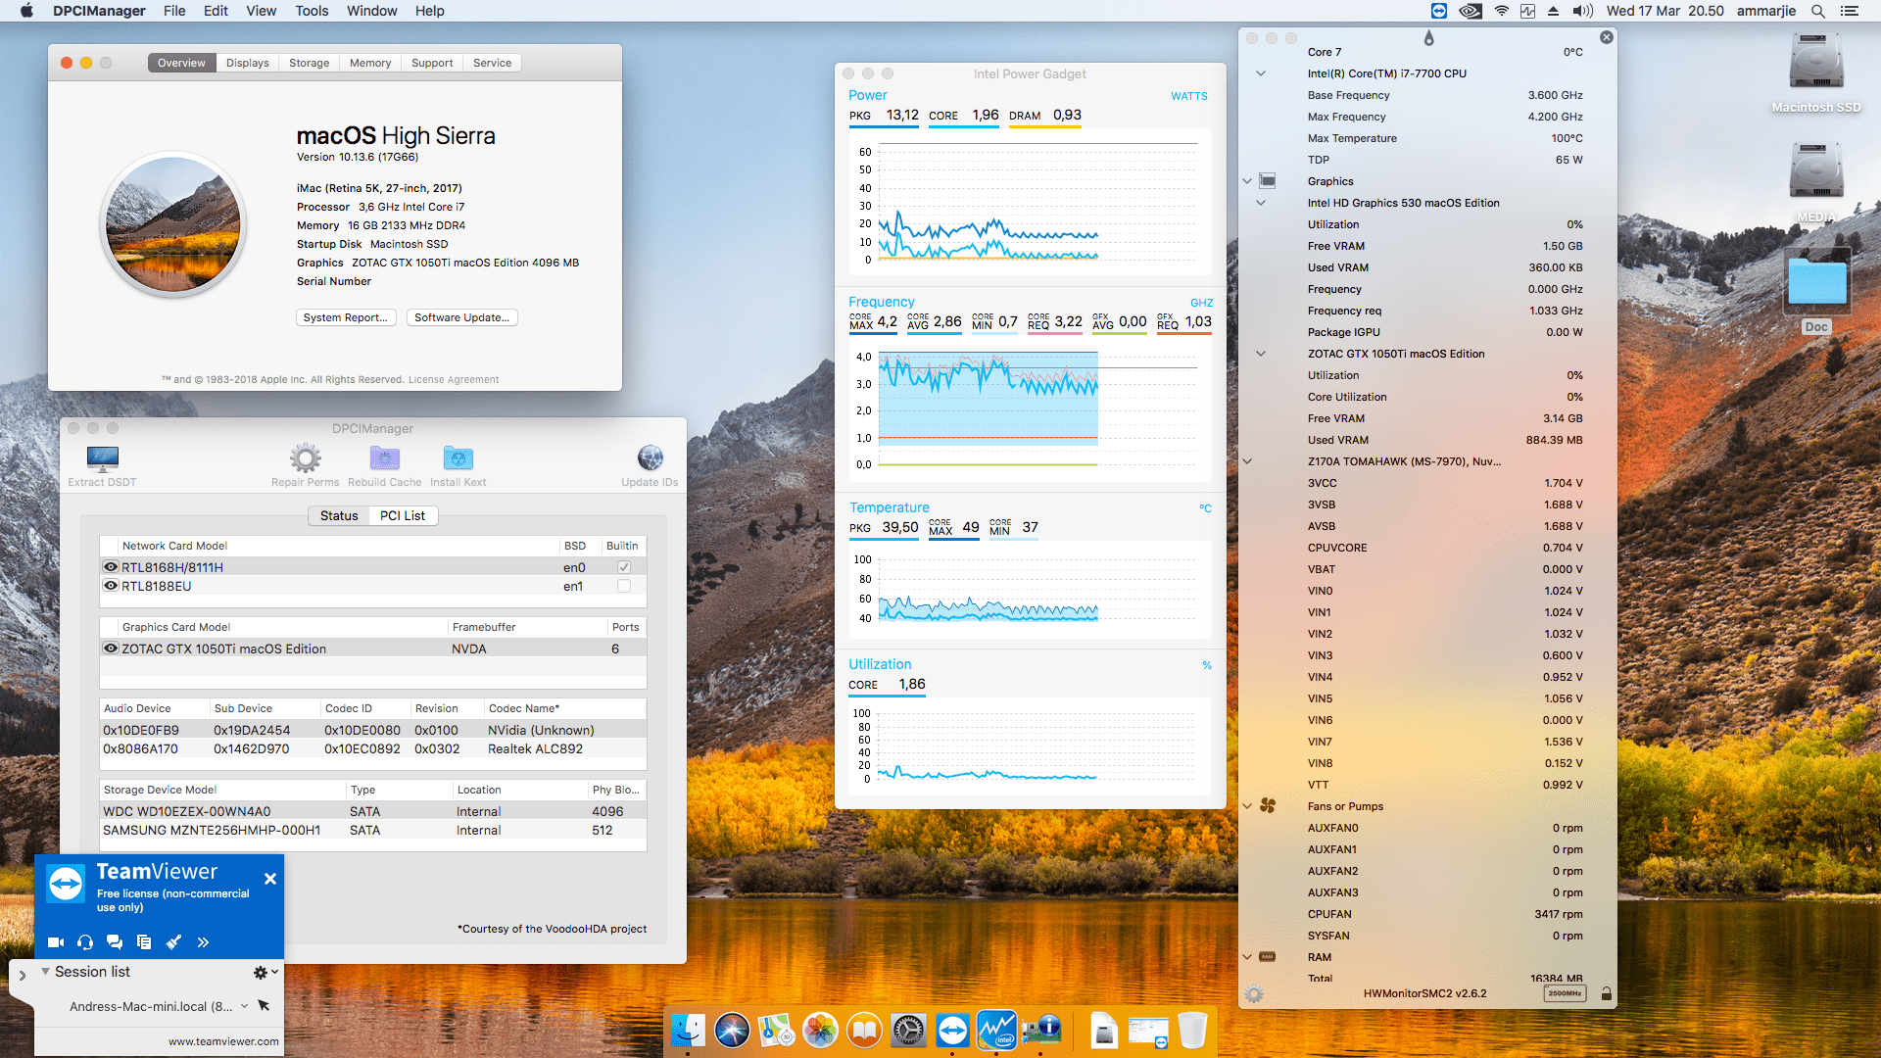1881x1058 pixels.
Task: Click the Intel Power Gadget Dock icon
Action: coord(996,1031)
